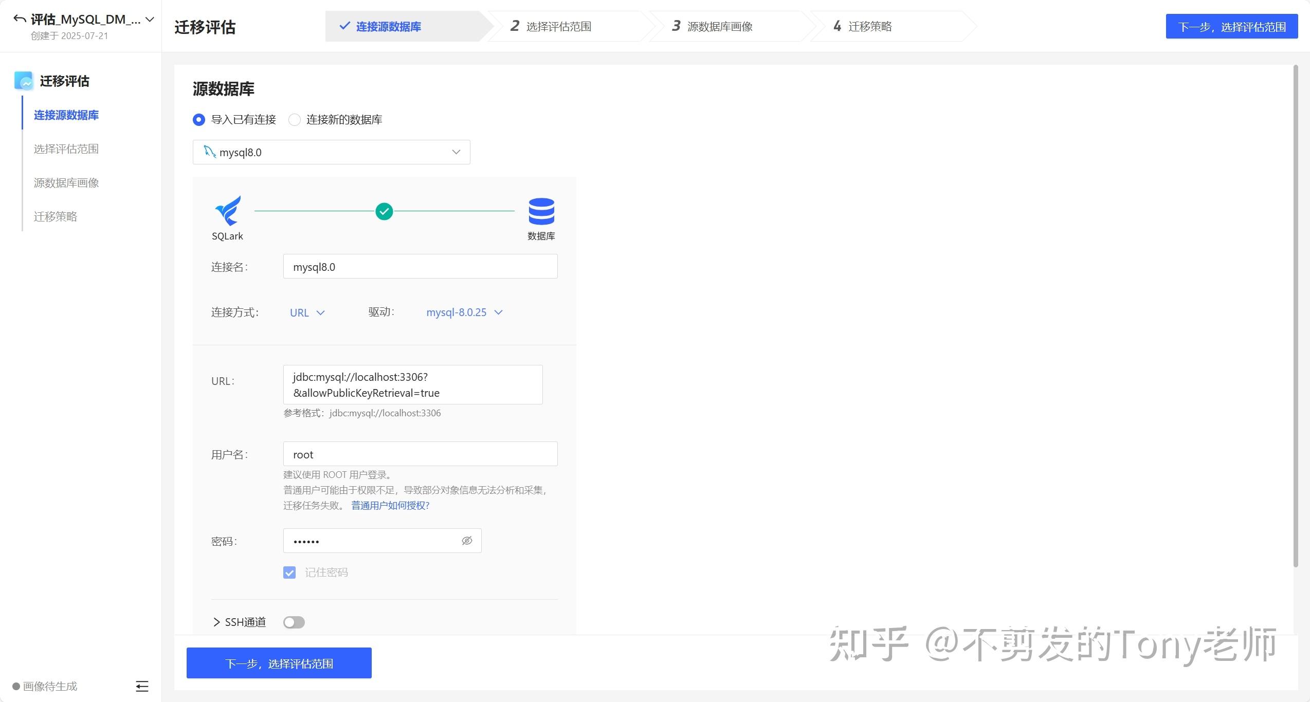
Task: Open the URL connection method dropdown
Action: point(307,312)
